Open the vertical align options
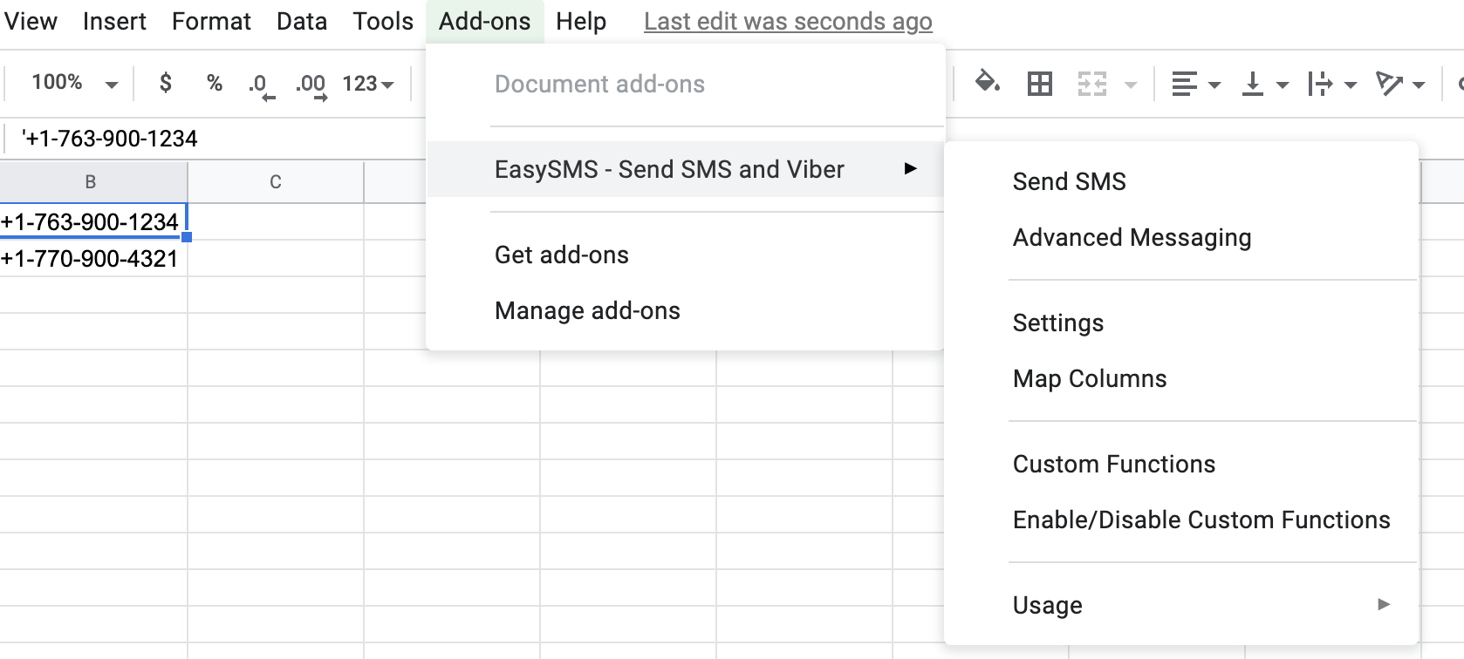 pos(1263,85)
